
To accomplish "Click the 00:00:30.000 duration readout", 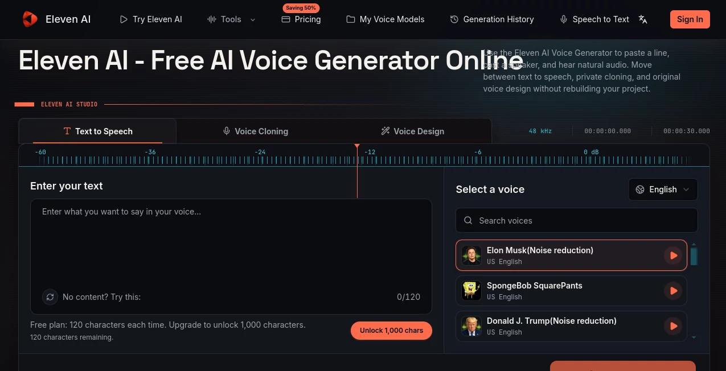I will (687, 131).
